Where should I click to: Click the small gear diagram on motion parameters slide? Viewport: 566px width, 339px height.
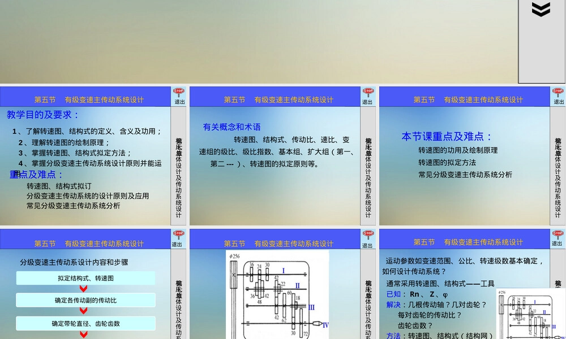531,314
